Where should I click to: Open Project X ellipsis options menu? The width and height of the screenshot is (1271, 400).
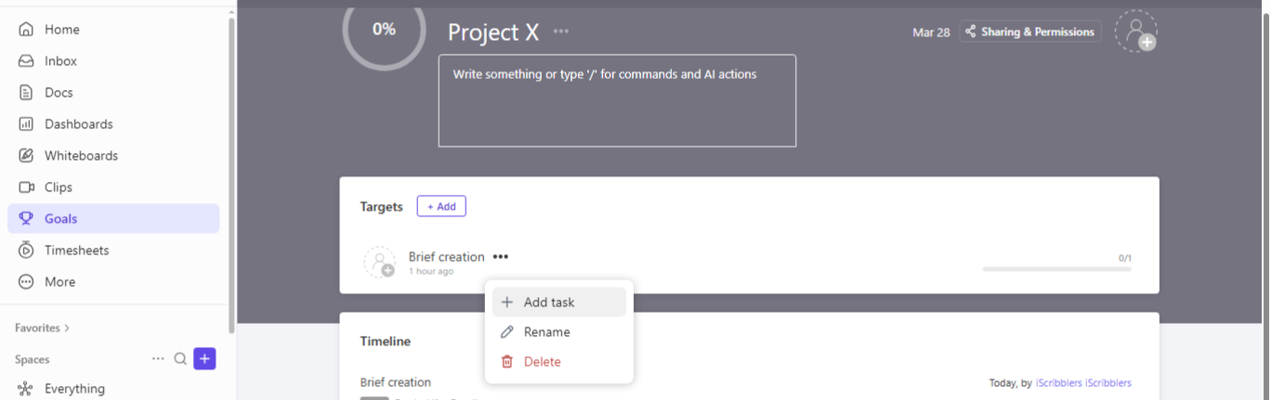click(561, 32)
